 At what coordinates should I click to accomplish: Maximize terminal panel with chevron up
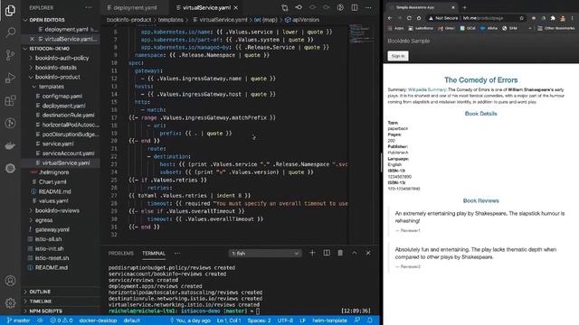point(355,253)
